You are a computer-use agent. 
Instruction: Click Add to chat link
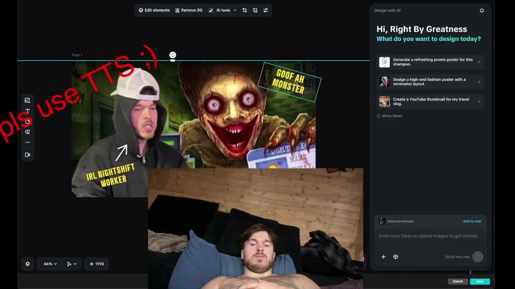(x=472, y=221)
